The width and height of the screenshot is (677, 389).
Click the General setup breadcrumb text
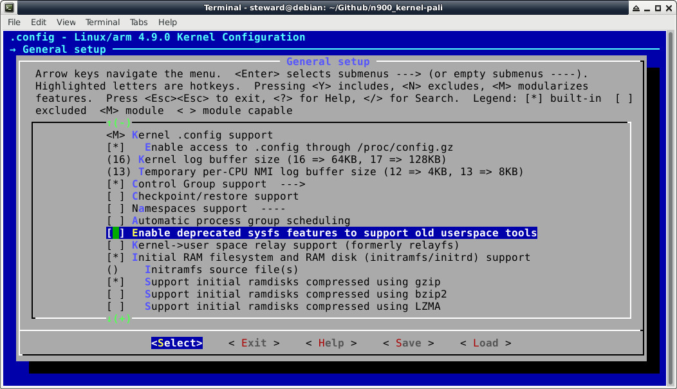click(64, 50)
